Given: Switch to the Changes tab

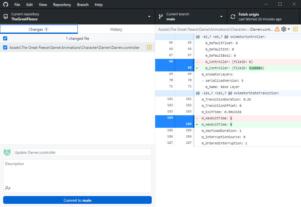Looking at the screenshot, I should [x=39, y=29].
